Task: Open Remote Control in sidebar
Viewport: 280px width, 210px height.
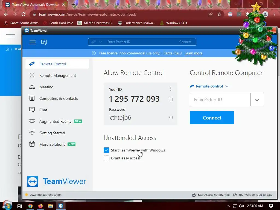Action: 57,64
